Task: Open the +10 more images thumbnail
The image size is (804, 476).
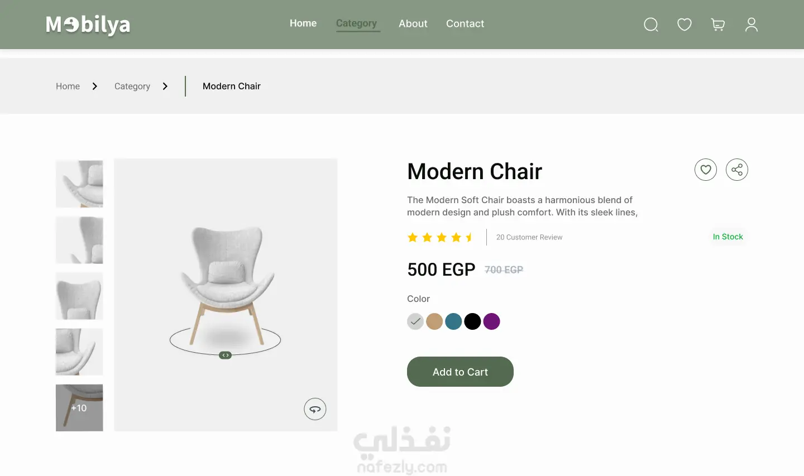Action: (x=79, y=408)
